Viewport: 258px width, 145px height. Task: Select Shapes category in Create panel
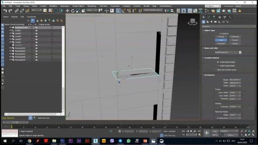tap(208, 22)
